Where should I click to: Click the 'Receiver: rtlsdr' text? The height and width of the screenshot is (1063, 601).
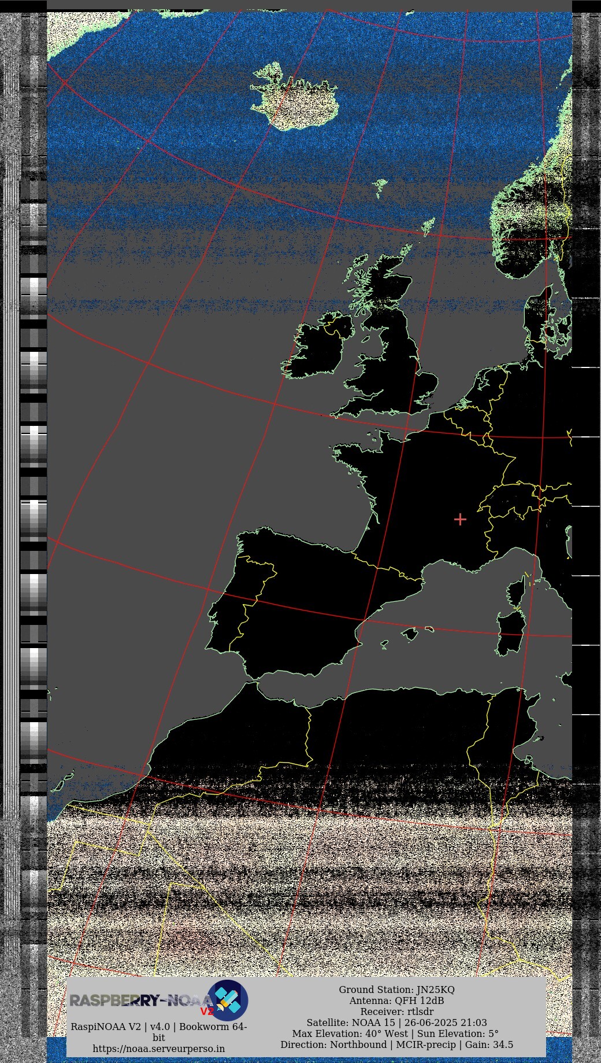pos(396,1011)
